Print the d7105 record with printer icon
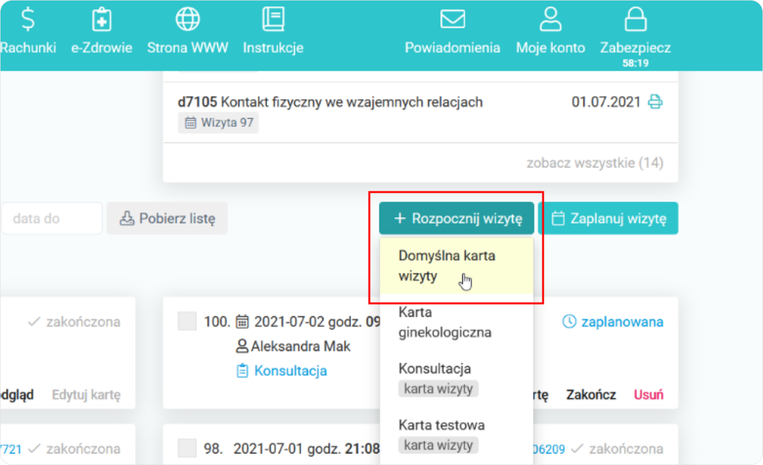The image size is (763, 465). click(655, 101)
